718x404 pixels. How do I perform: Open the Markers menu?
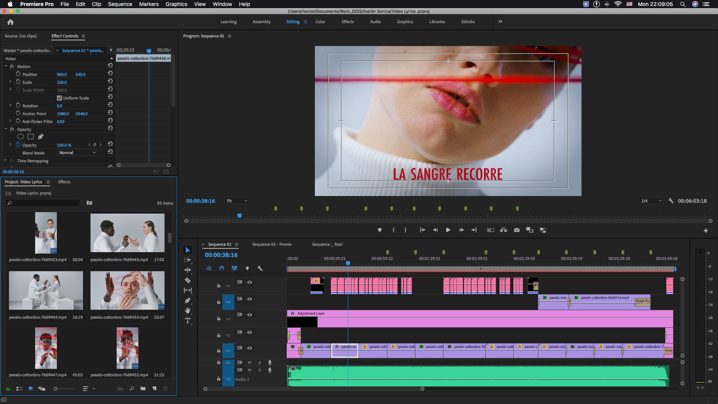(x=149, y=4)
